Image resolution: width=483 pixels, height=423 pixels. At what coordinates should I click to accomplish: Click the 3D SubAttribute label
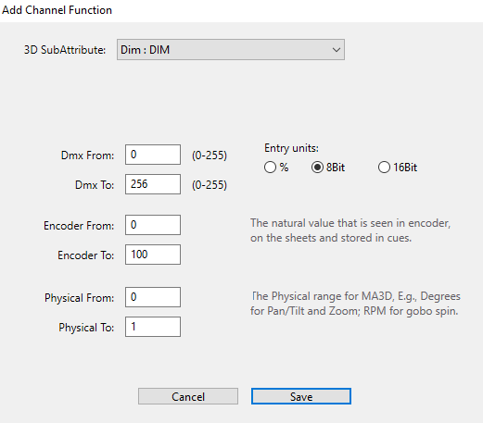[65, 50]
